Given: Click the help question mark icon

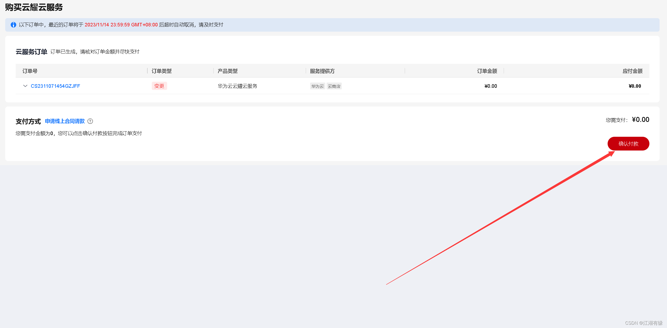Looking at the screenshot, I should (x=90, y=121).
